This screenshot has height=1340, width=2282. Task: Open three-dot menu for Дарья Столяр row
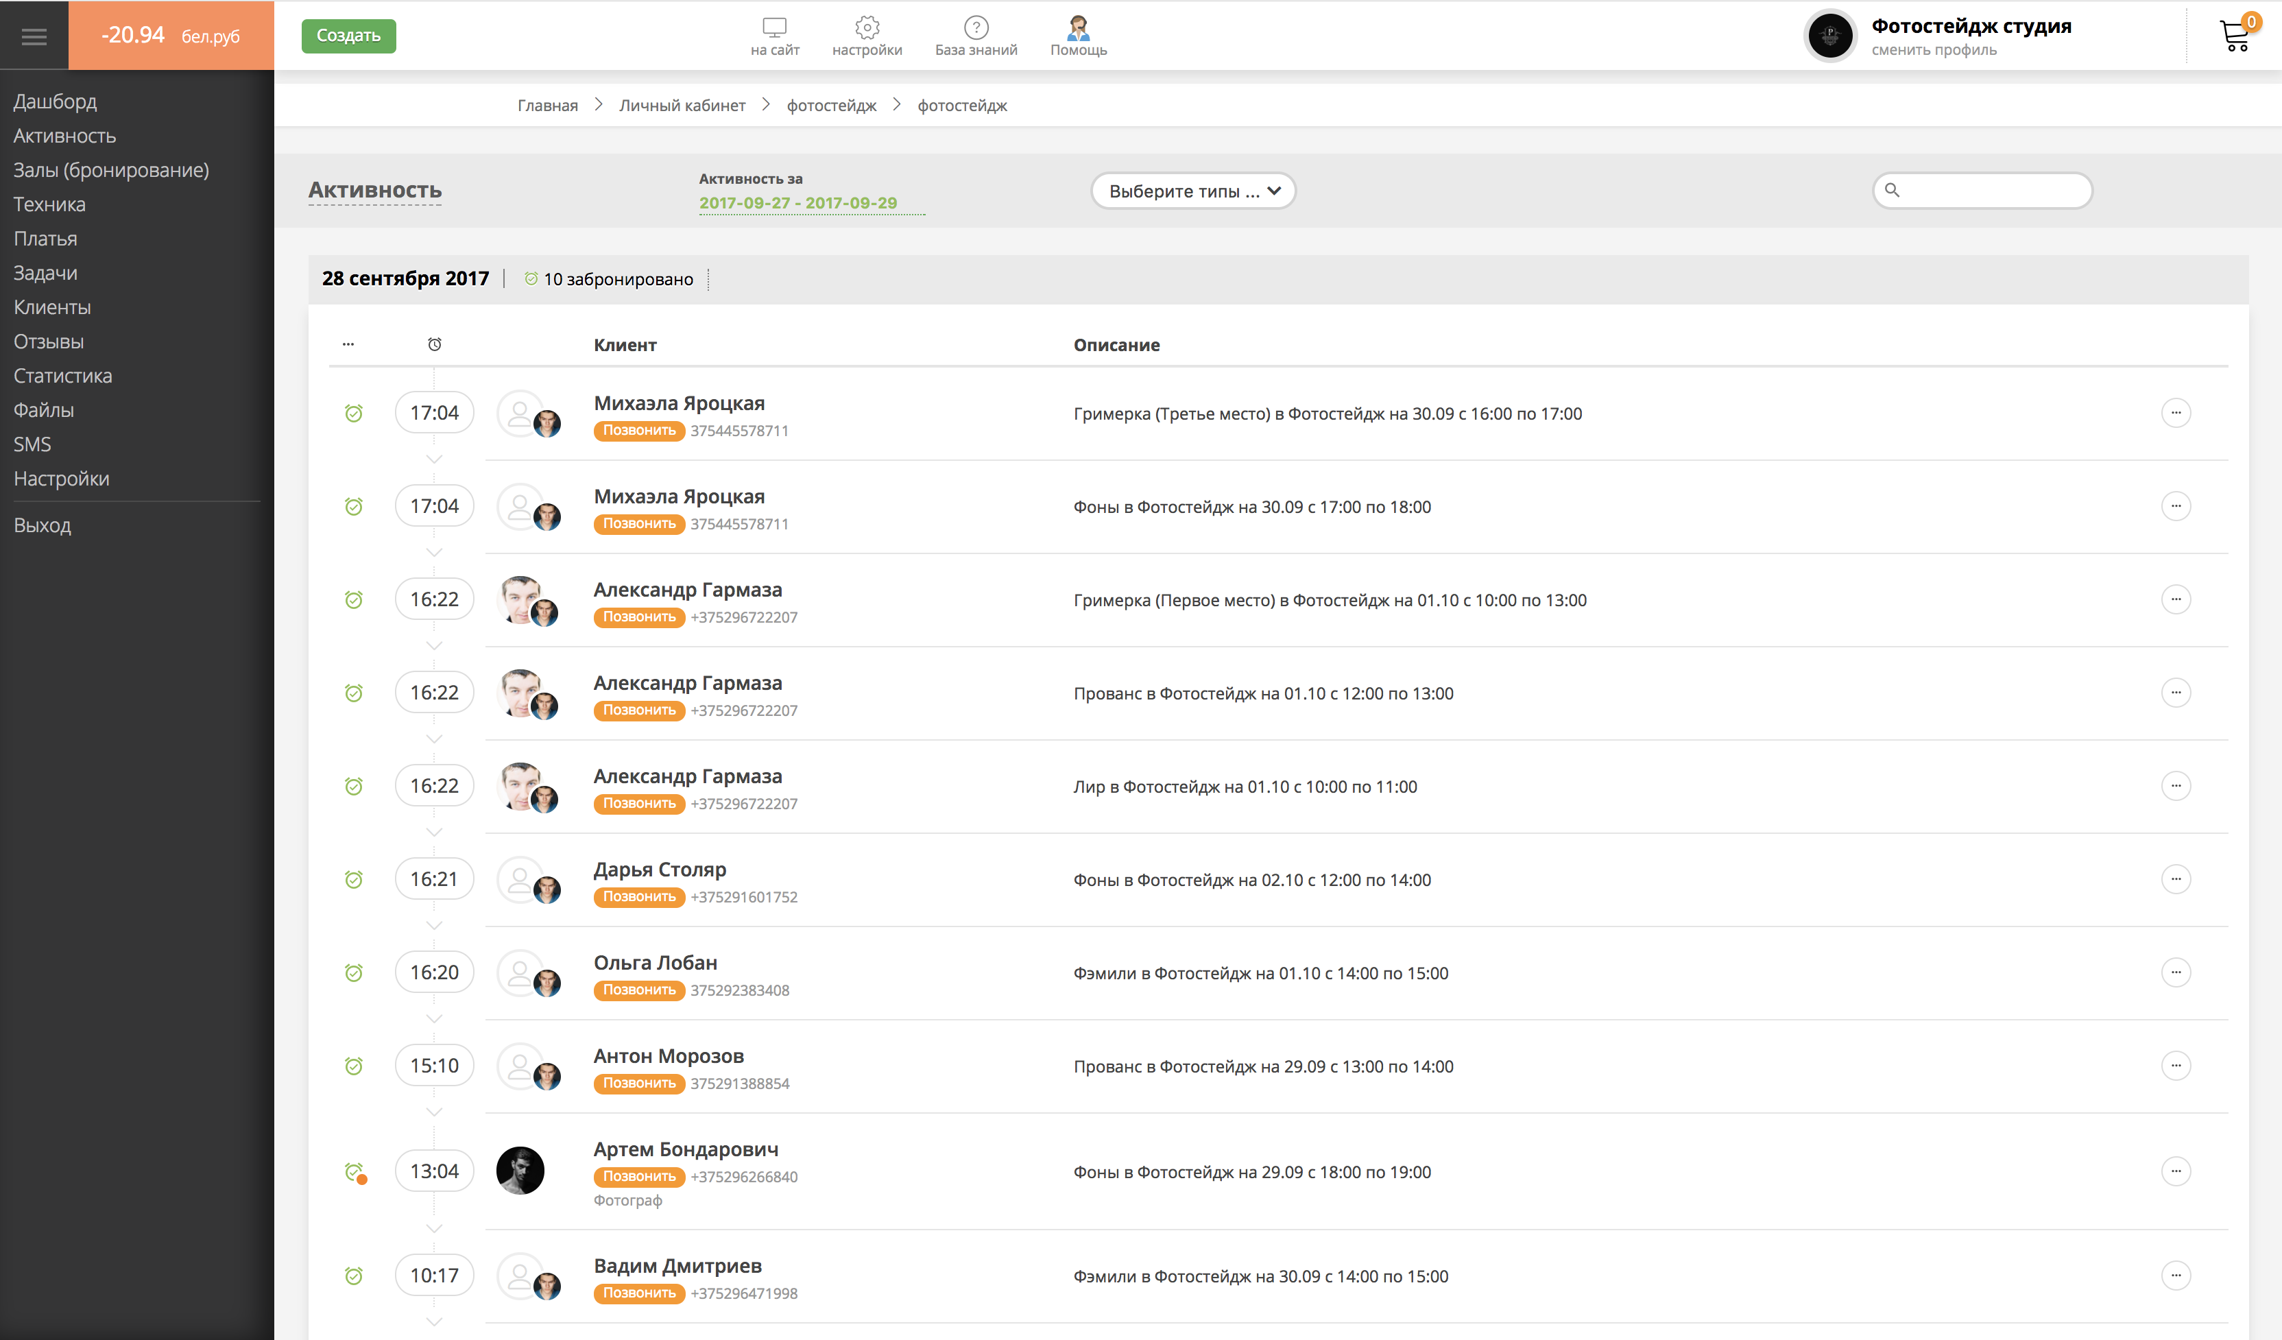click(x=2175, y=879)
